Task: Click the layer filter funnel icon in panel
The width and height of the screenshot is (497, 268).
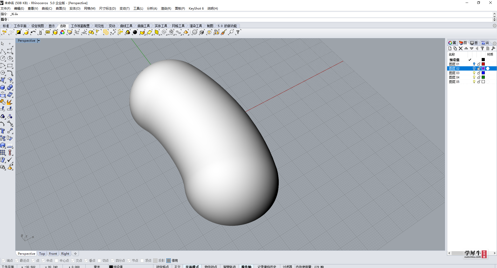Action: 482,48
